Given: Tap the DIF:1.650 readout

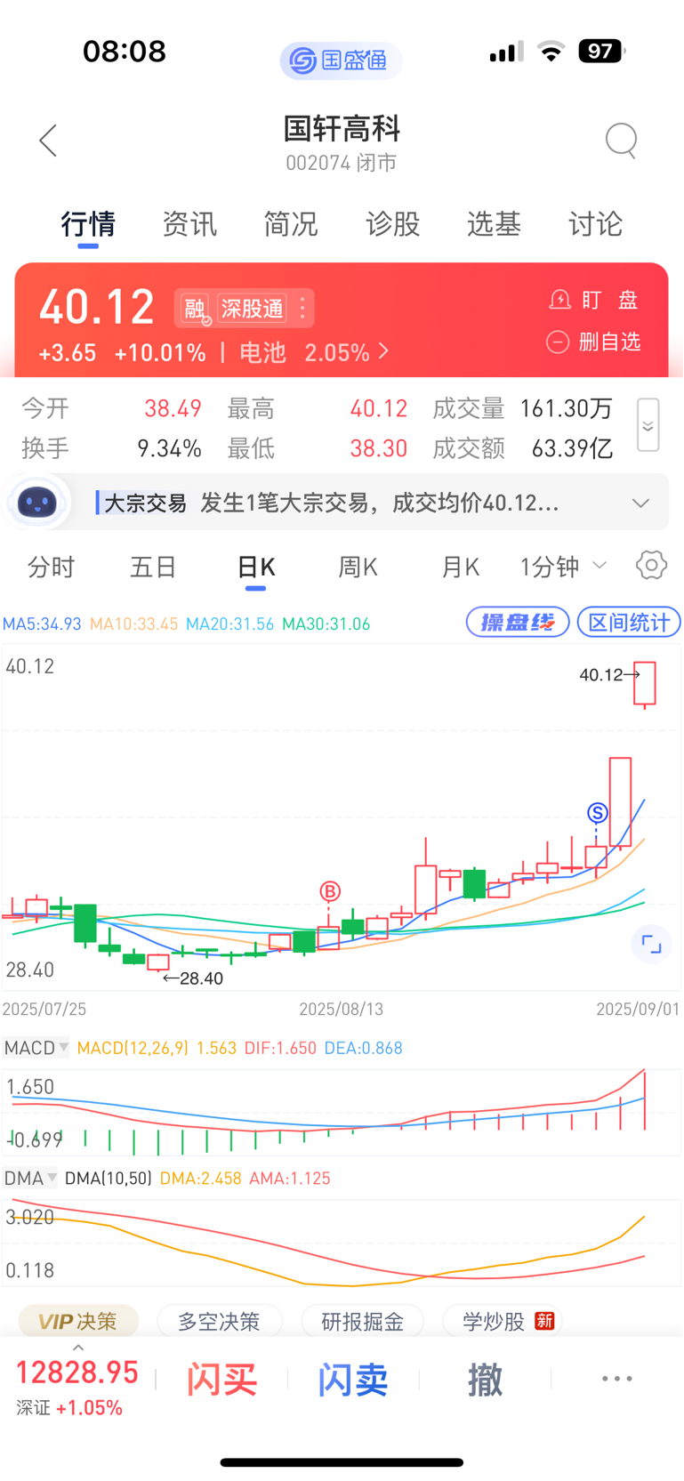Looking at the screenshot, I should tap(281, 1048).
